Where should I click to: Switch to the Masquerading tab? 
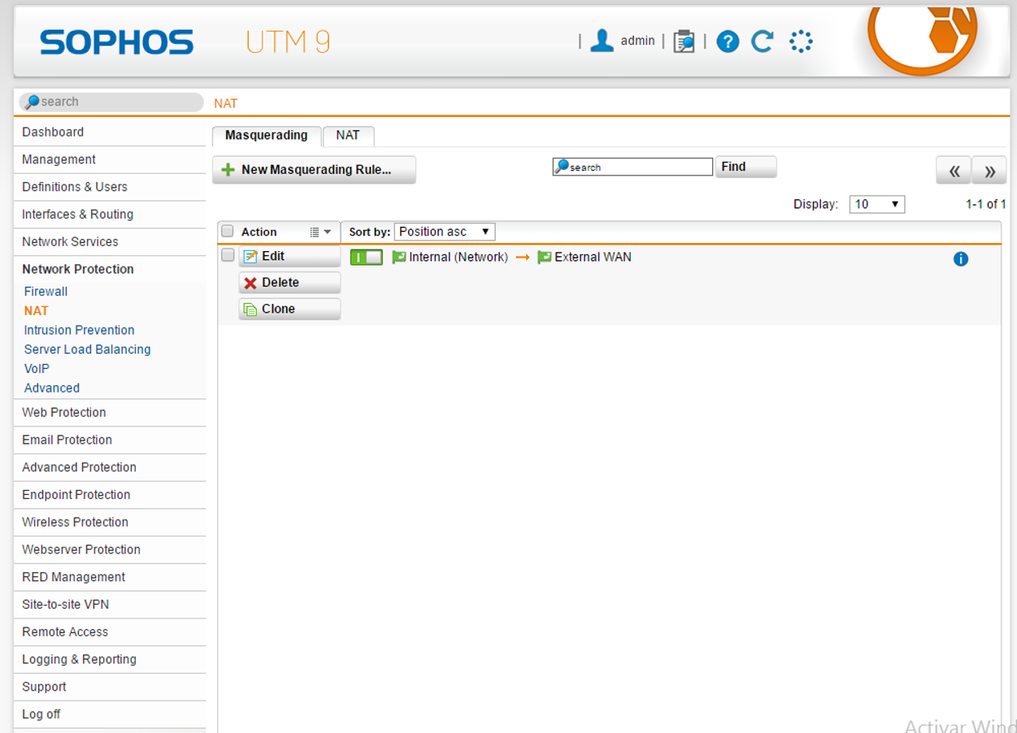pyautogui.click(x=267, y=136)
